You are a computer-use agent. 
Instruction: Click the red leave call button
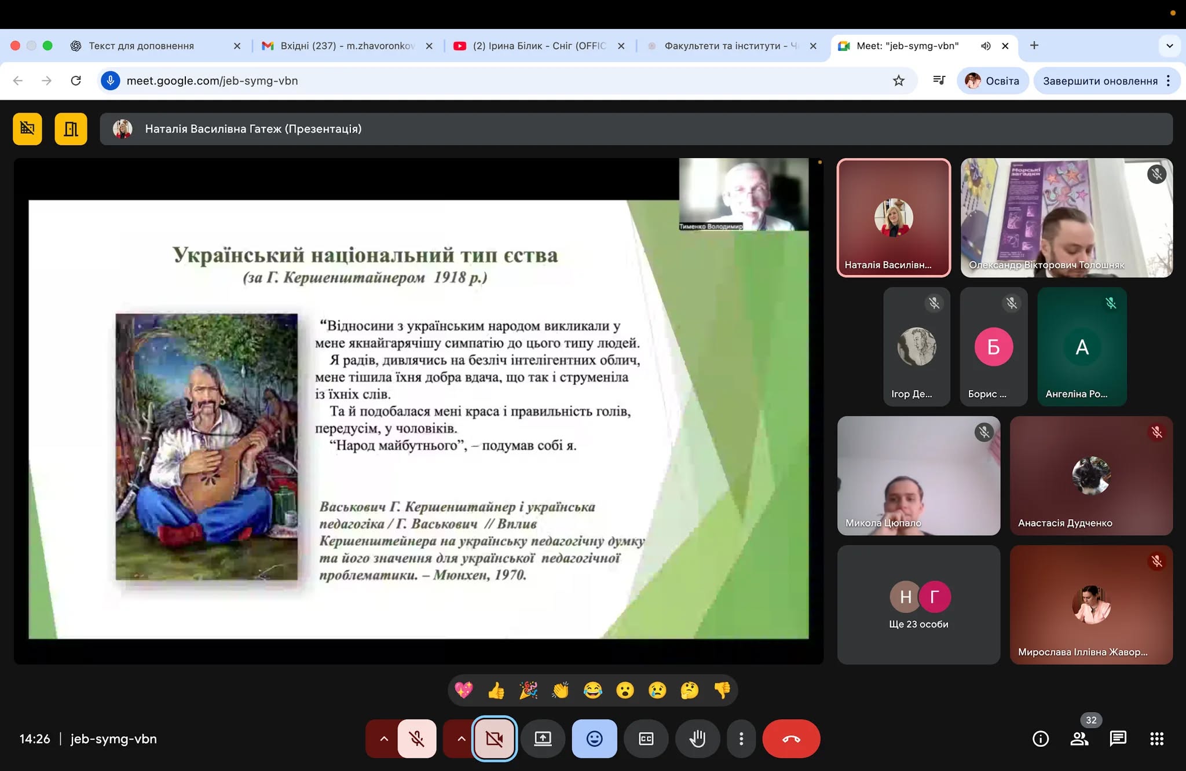click(x=791, y=739)
